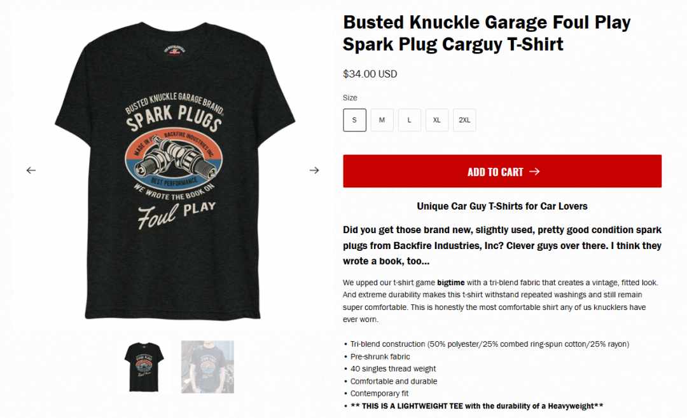Select size M option
Viewport: 687px width, 418px height.
382,120
